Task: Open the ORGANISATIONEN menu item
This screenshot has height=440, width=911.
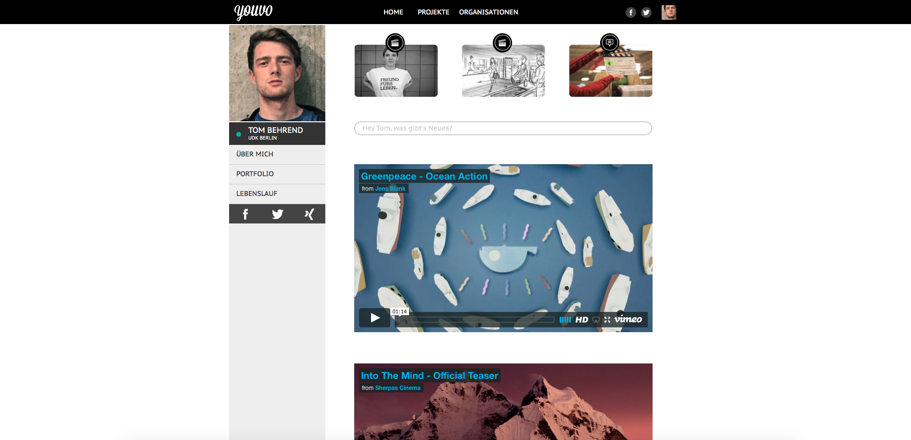Action: (488, 12)
